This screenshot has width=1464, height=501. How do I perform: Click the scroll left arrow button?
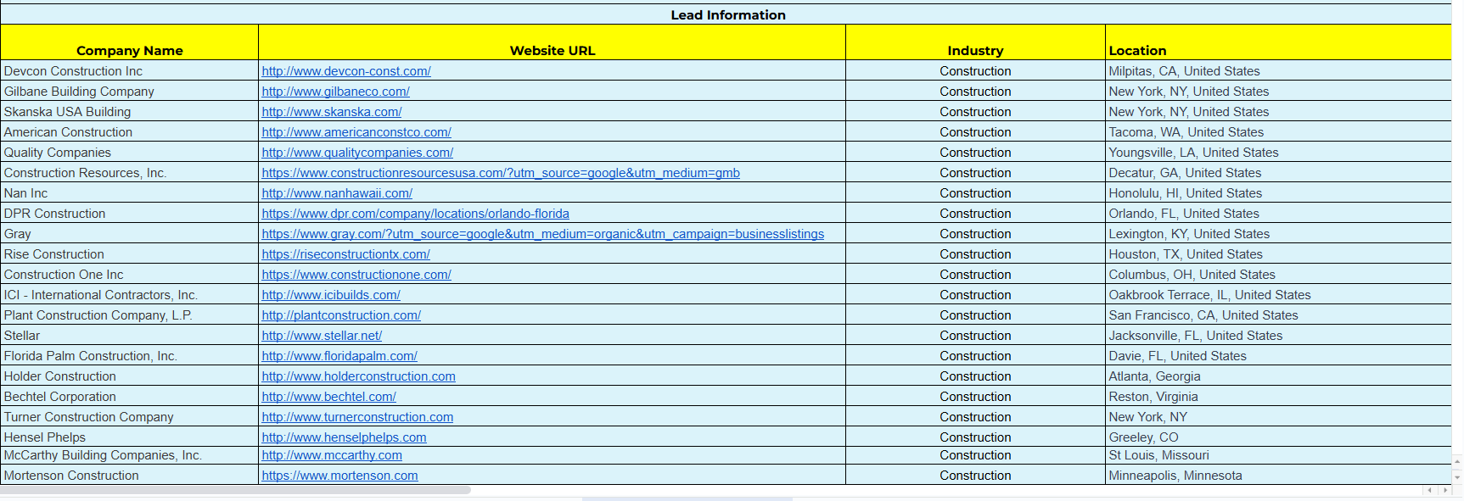tap(1430, 490)
